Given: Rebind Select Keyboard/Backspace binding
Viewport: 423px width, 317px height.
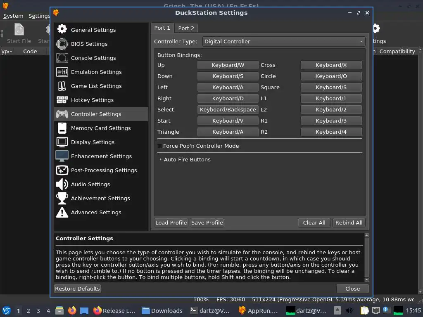Looking at the screenshot, I should 228,110.
